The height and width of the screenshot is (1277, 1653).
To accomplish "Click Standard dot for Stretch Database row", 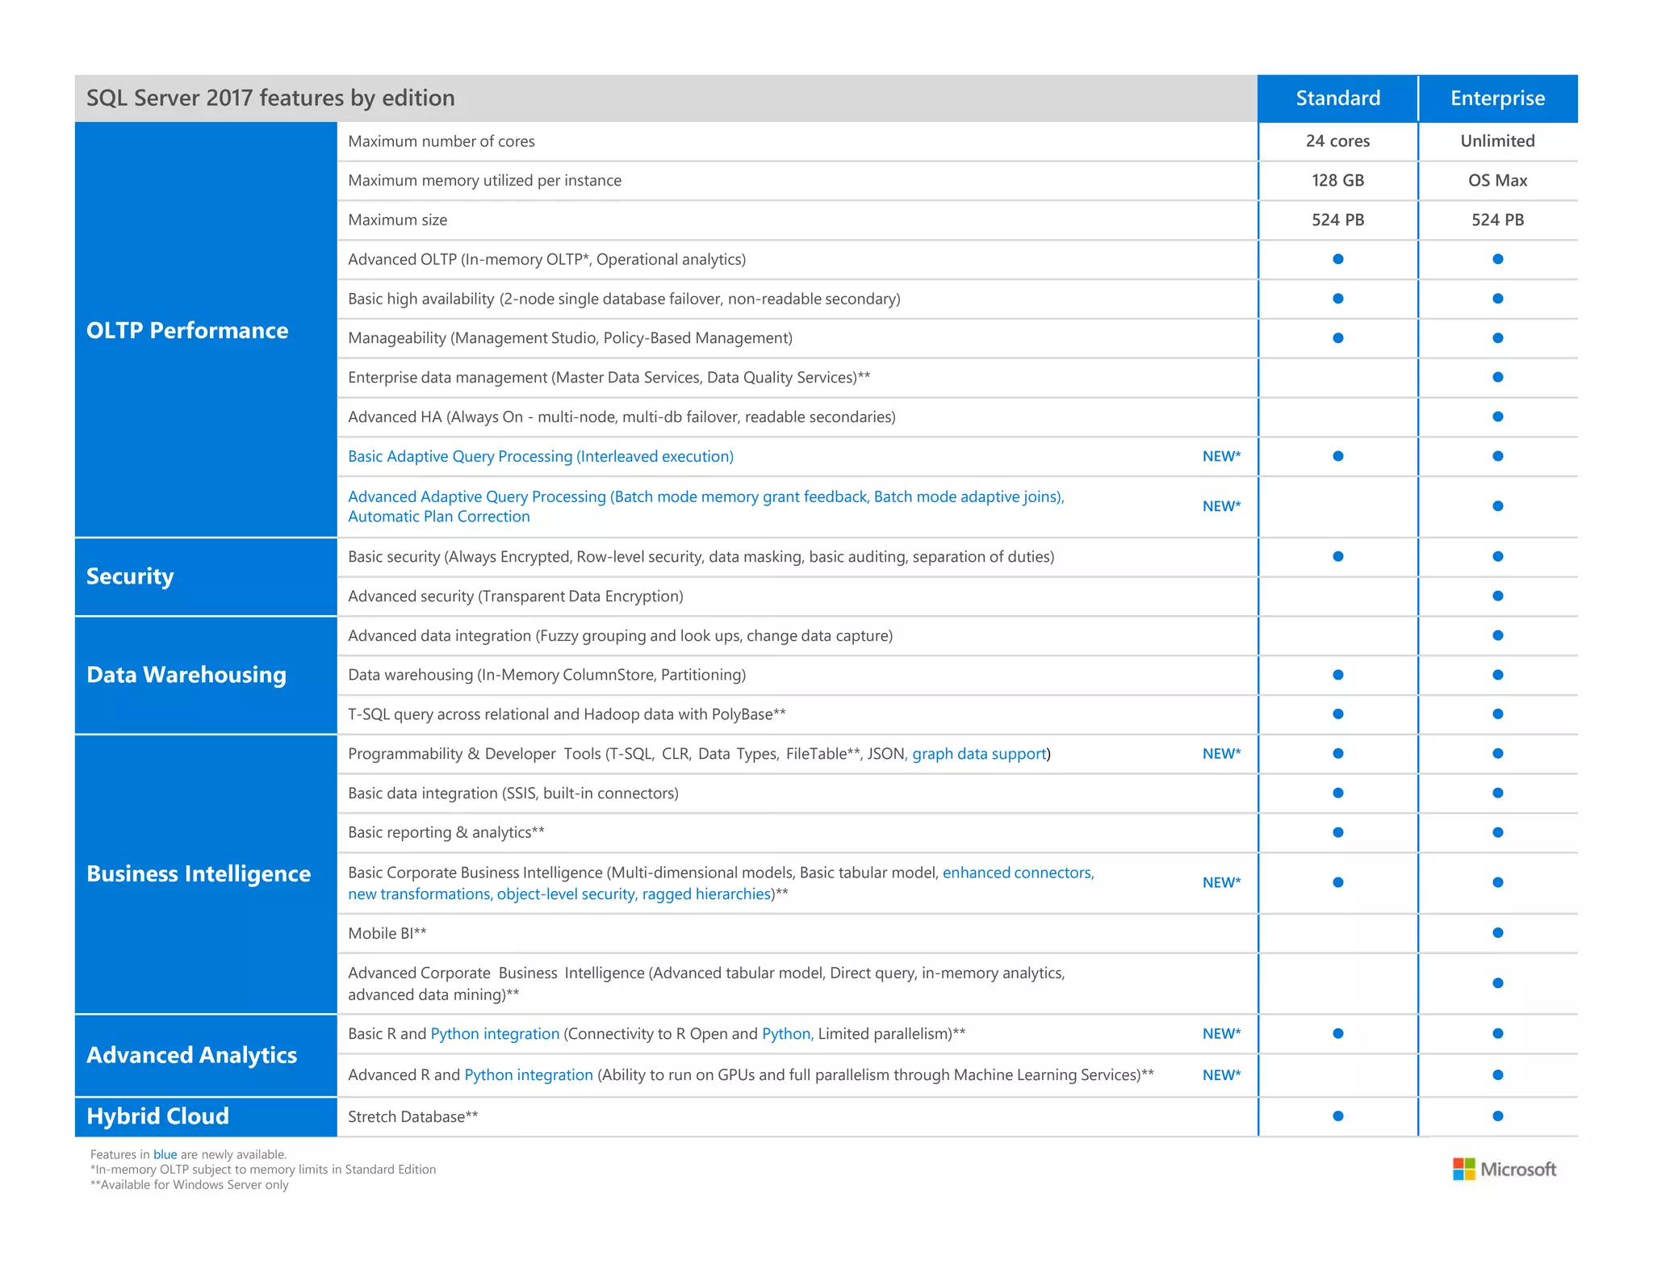I will click(x=1337, y=1116).
